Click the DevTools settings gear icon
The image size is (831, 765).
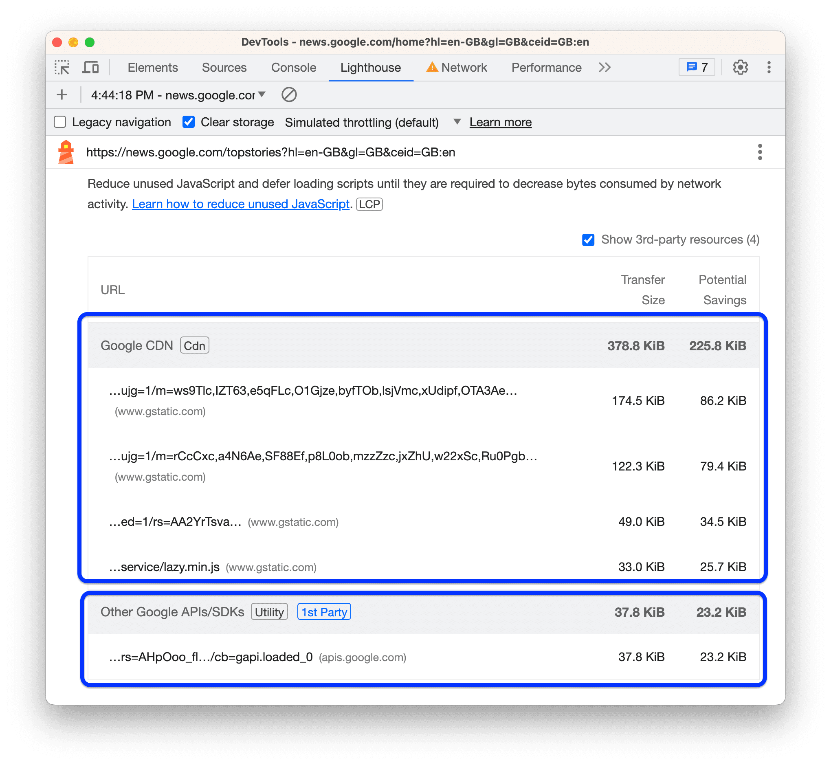742,67
